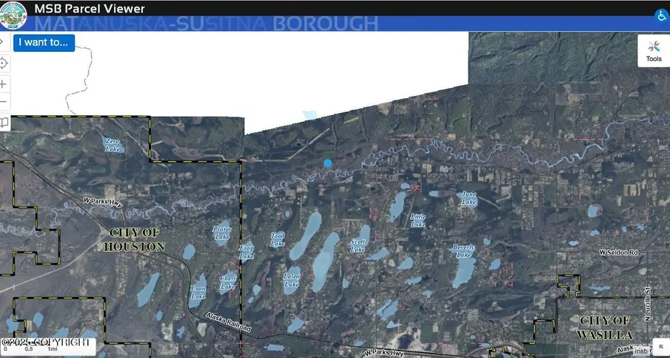670x358 pixels.
Task: Select Beverly Lake on the map
Action: pyautogui.click(x=463, y=251)
